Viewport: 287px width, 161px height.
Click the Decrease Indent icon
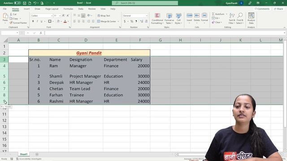tap(89, 21)
